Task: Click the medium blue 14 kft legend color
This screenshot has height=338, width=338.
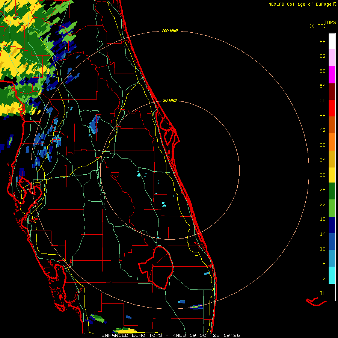Action: point(332,241)
